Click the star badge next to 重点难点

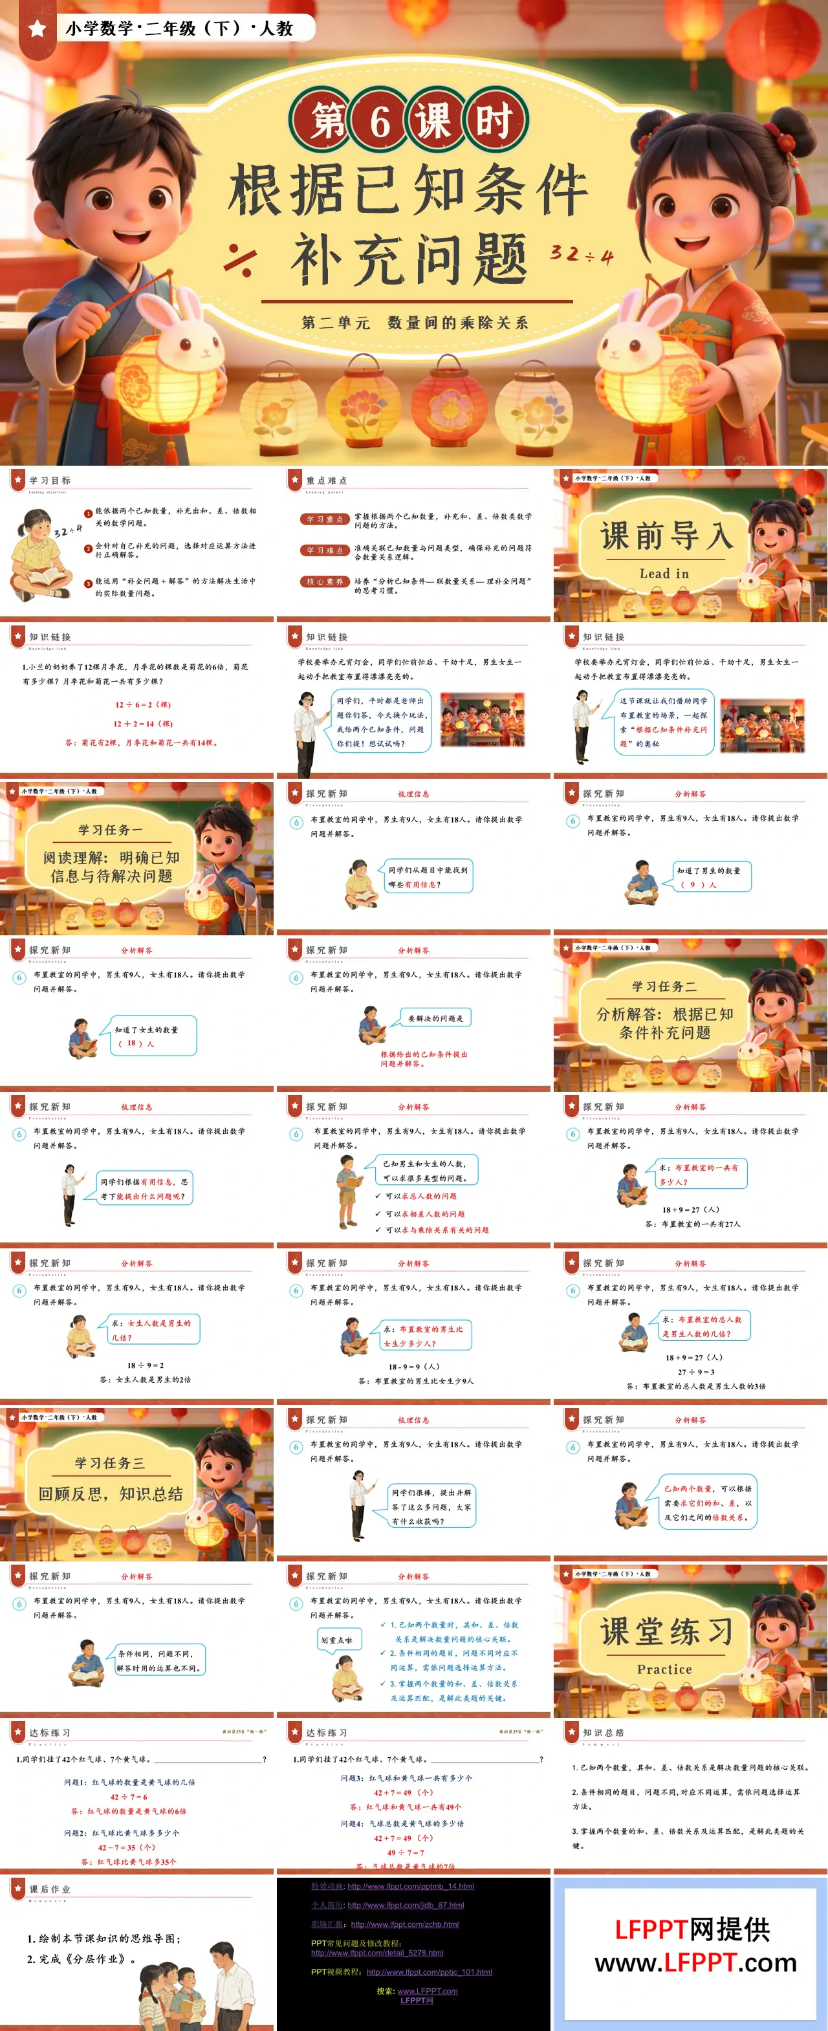pyautogui.click(x=295, y=480)
